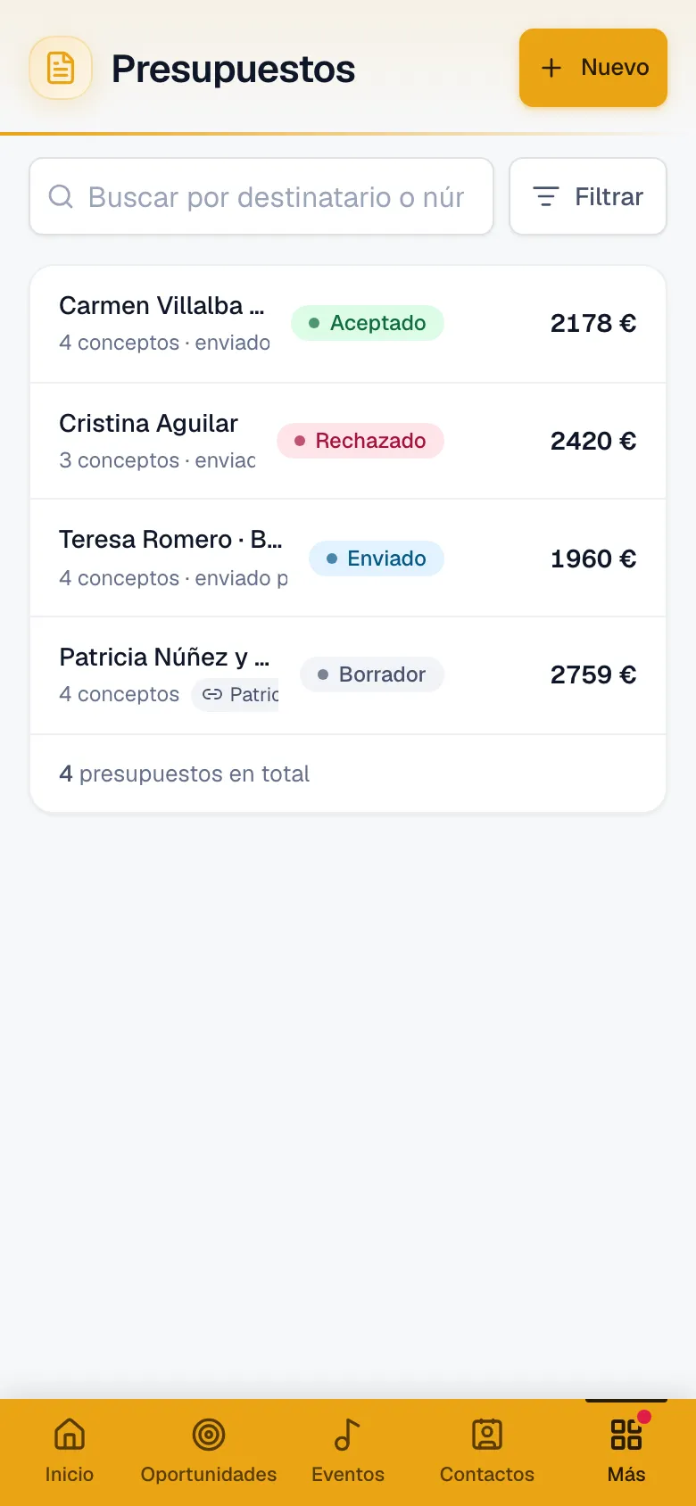Click the Rechazado status badge
The width and height of the screenshot is (696, 1506).
click(x=360, y=441)
